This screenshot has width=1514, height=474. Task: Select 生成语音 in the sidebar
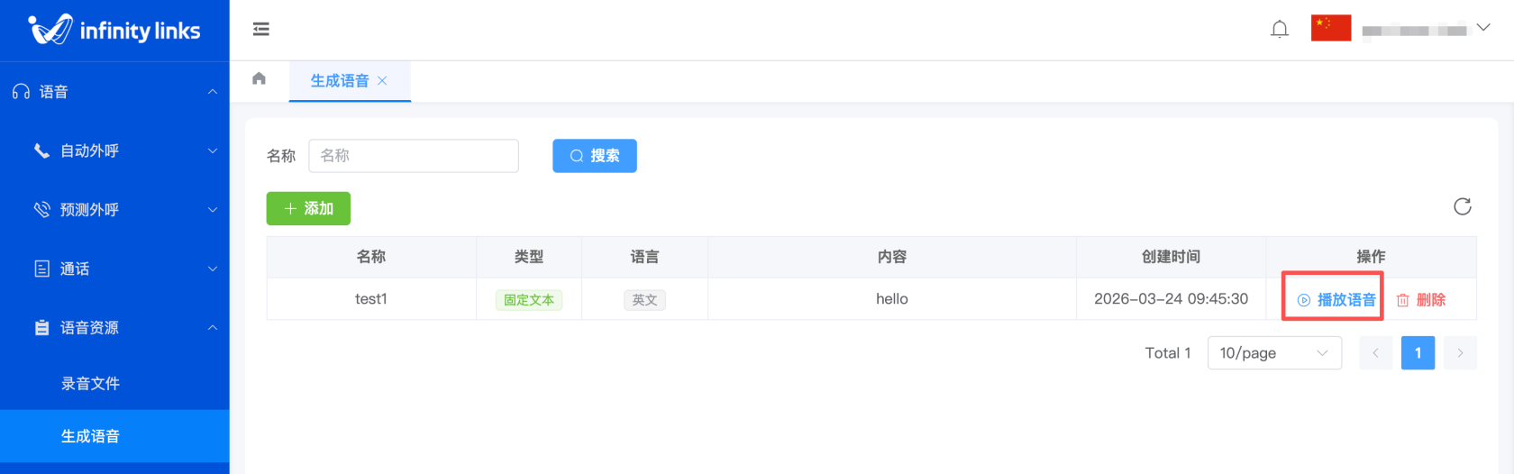click(x=90, y=437)
